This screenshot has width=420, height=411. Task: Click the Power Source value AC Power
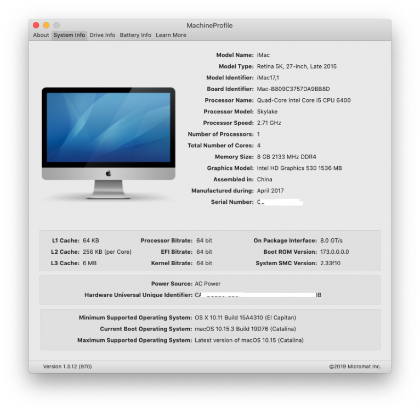(208, 283)
